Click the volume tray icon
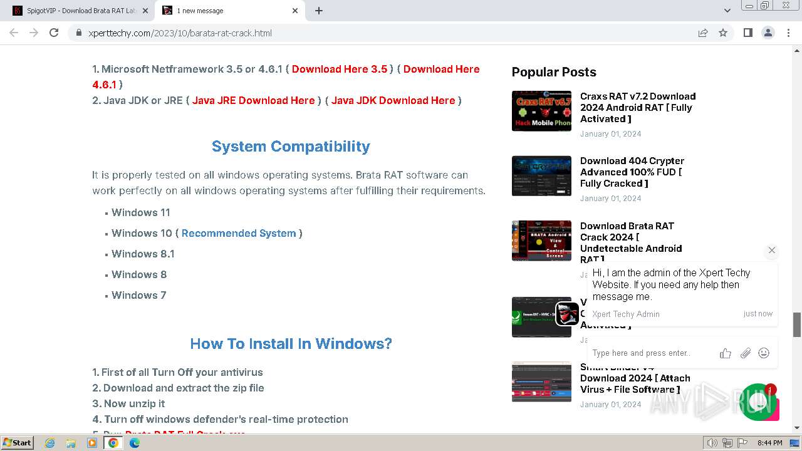Screen dimensions: 802x451 pyautogui.click(x=712, y=443)
